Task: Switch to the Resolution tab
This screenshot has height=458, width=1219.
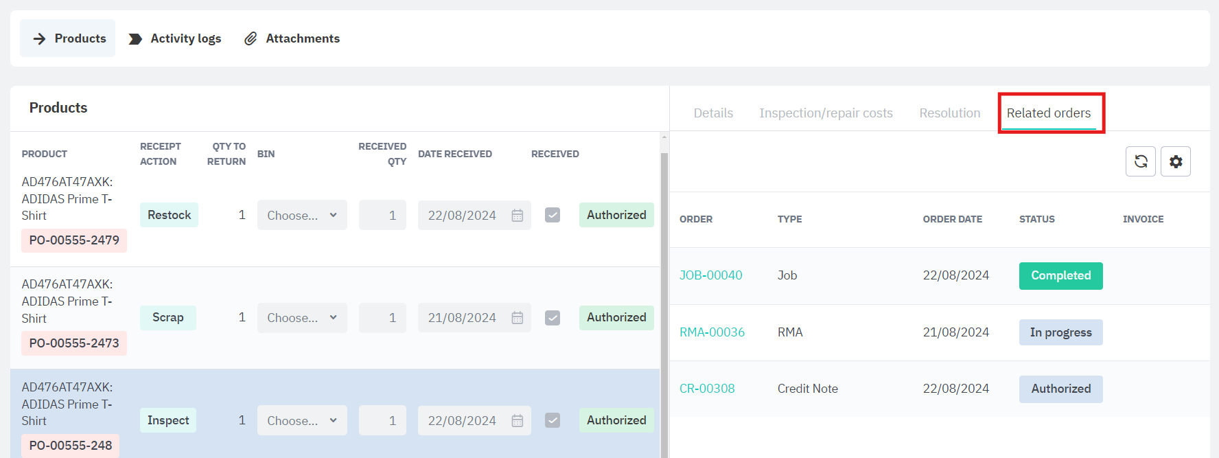Action: pyautogui.click(x=949, y=113)
